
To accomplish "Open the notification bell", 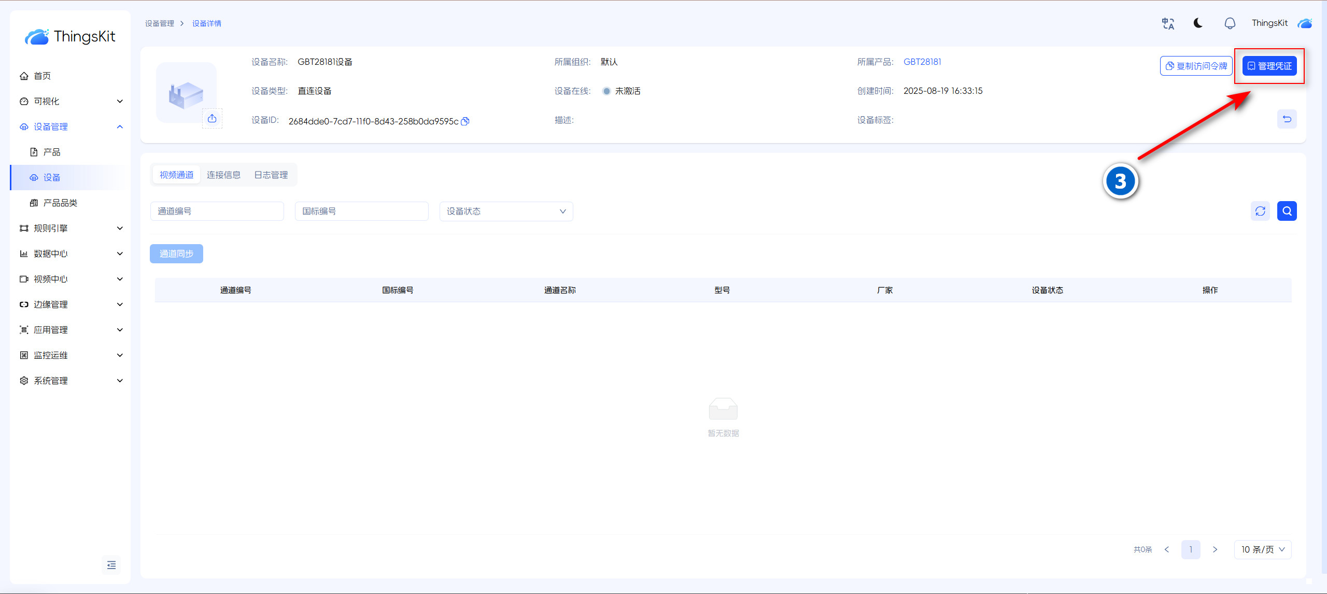I will pyautogui.click(x=1230, y=23).
